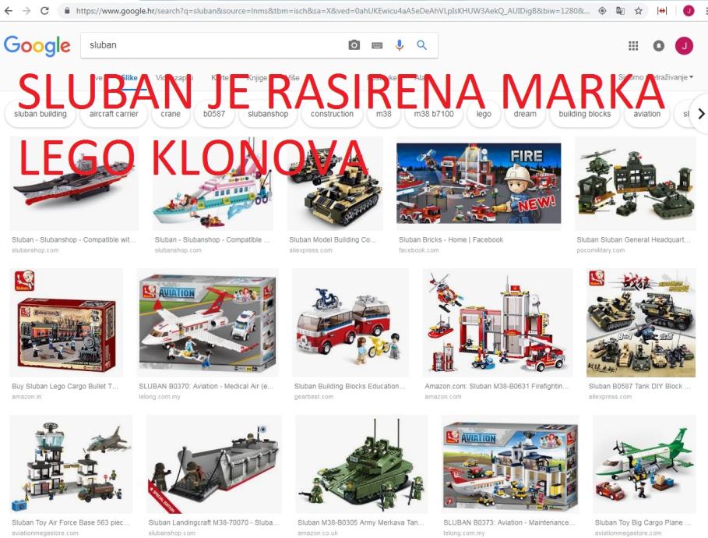The image size is (708, 538).
Task: Open the B0587 tank DIY block image
Action: click(x=641, y=323)
